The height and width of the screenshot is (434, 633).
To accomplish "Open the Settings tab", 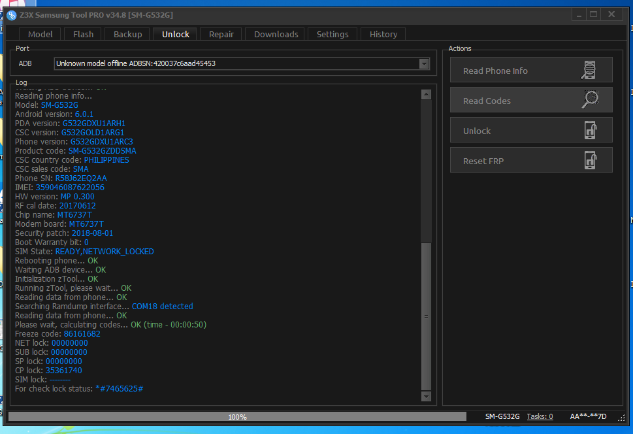I will [x=333, y=35].
